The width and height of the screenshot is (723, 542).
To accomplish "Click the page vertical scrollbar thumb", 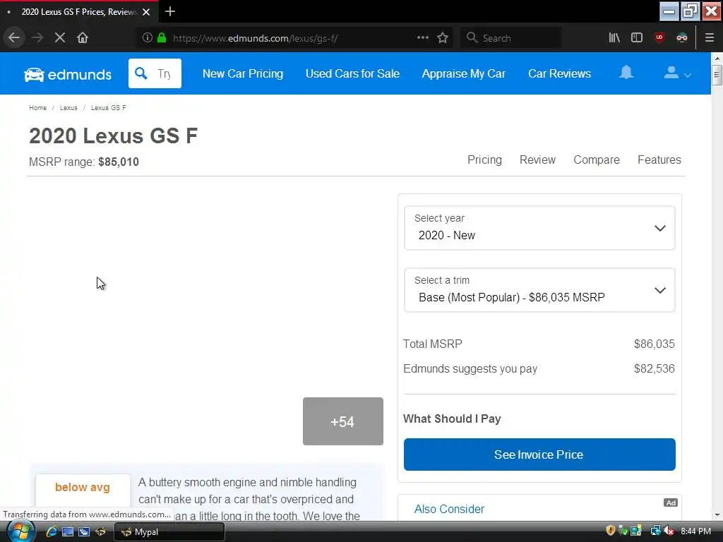I will [717, 75].
